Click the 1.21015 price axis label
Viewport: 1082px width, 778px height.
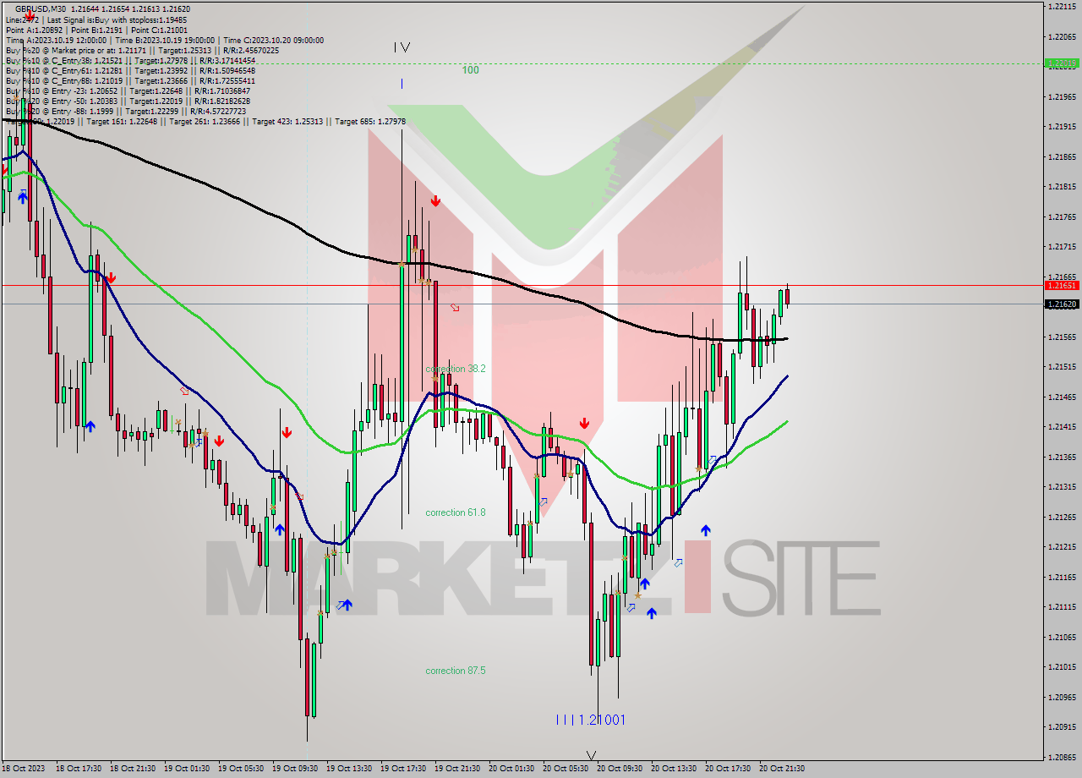pos(1063,667)
